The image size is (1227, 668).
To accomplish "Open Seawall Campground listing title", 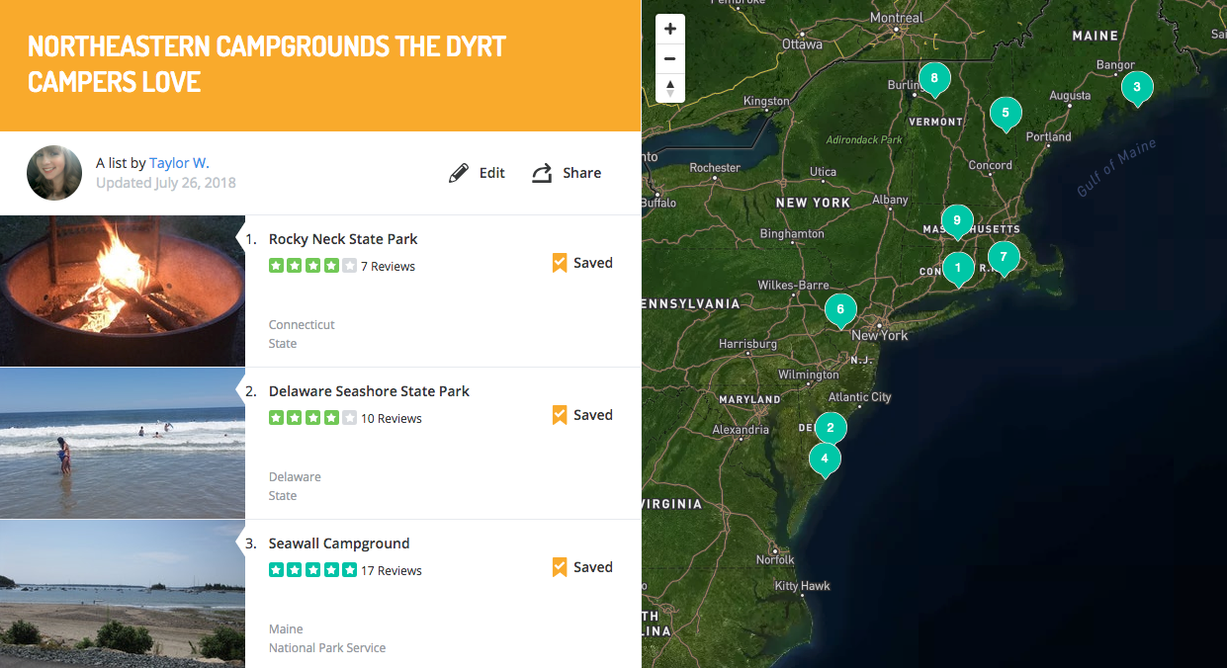I will click(339, 543).
